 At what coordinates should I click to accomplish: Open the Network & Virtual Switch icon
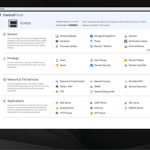(57, 81)
